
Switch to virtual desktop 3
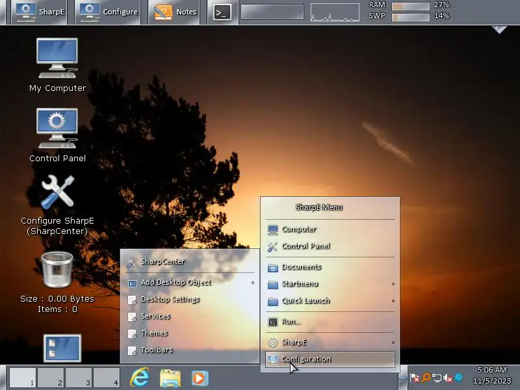coord(78,378)
